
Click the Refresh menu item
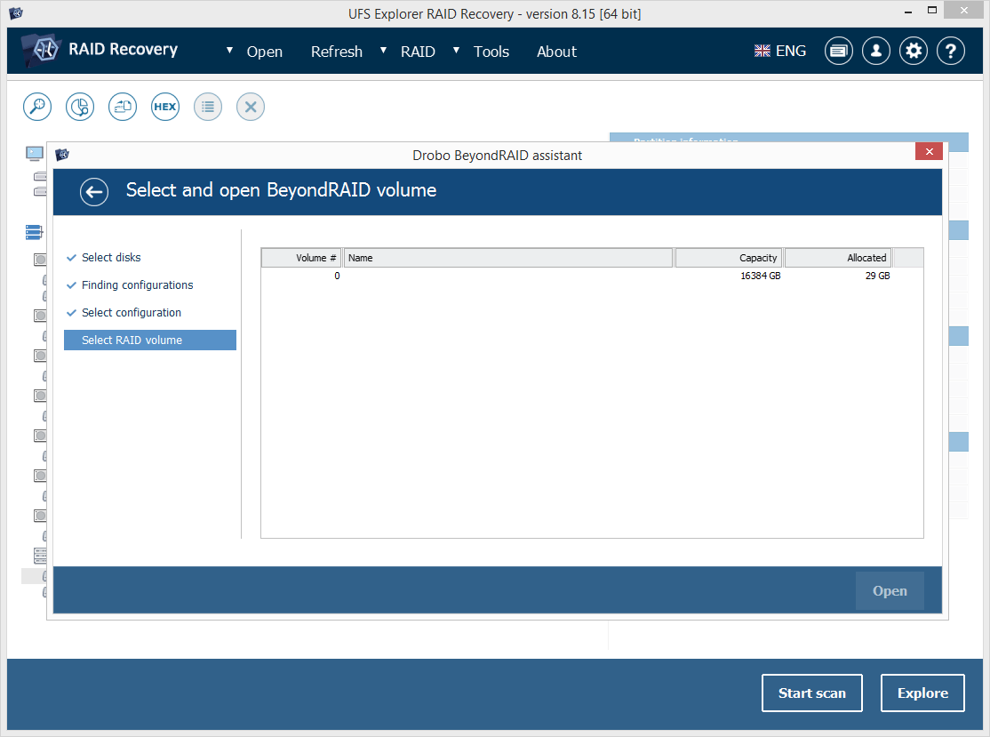pyautogui.click(x=337, y=52)
